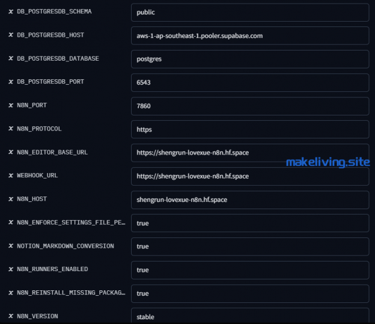Click the N8N_REINSTALL_MISSING_PACKAGES value field
Viewport: 375px width, 324px height.
tap(249, 293)
